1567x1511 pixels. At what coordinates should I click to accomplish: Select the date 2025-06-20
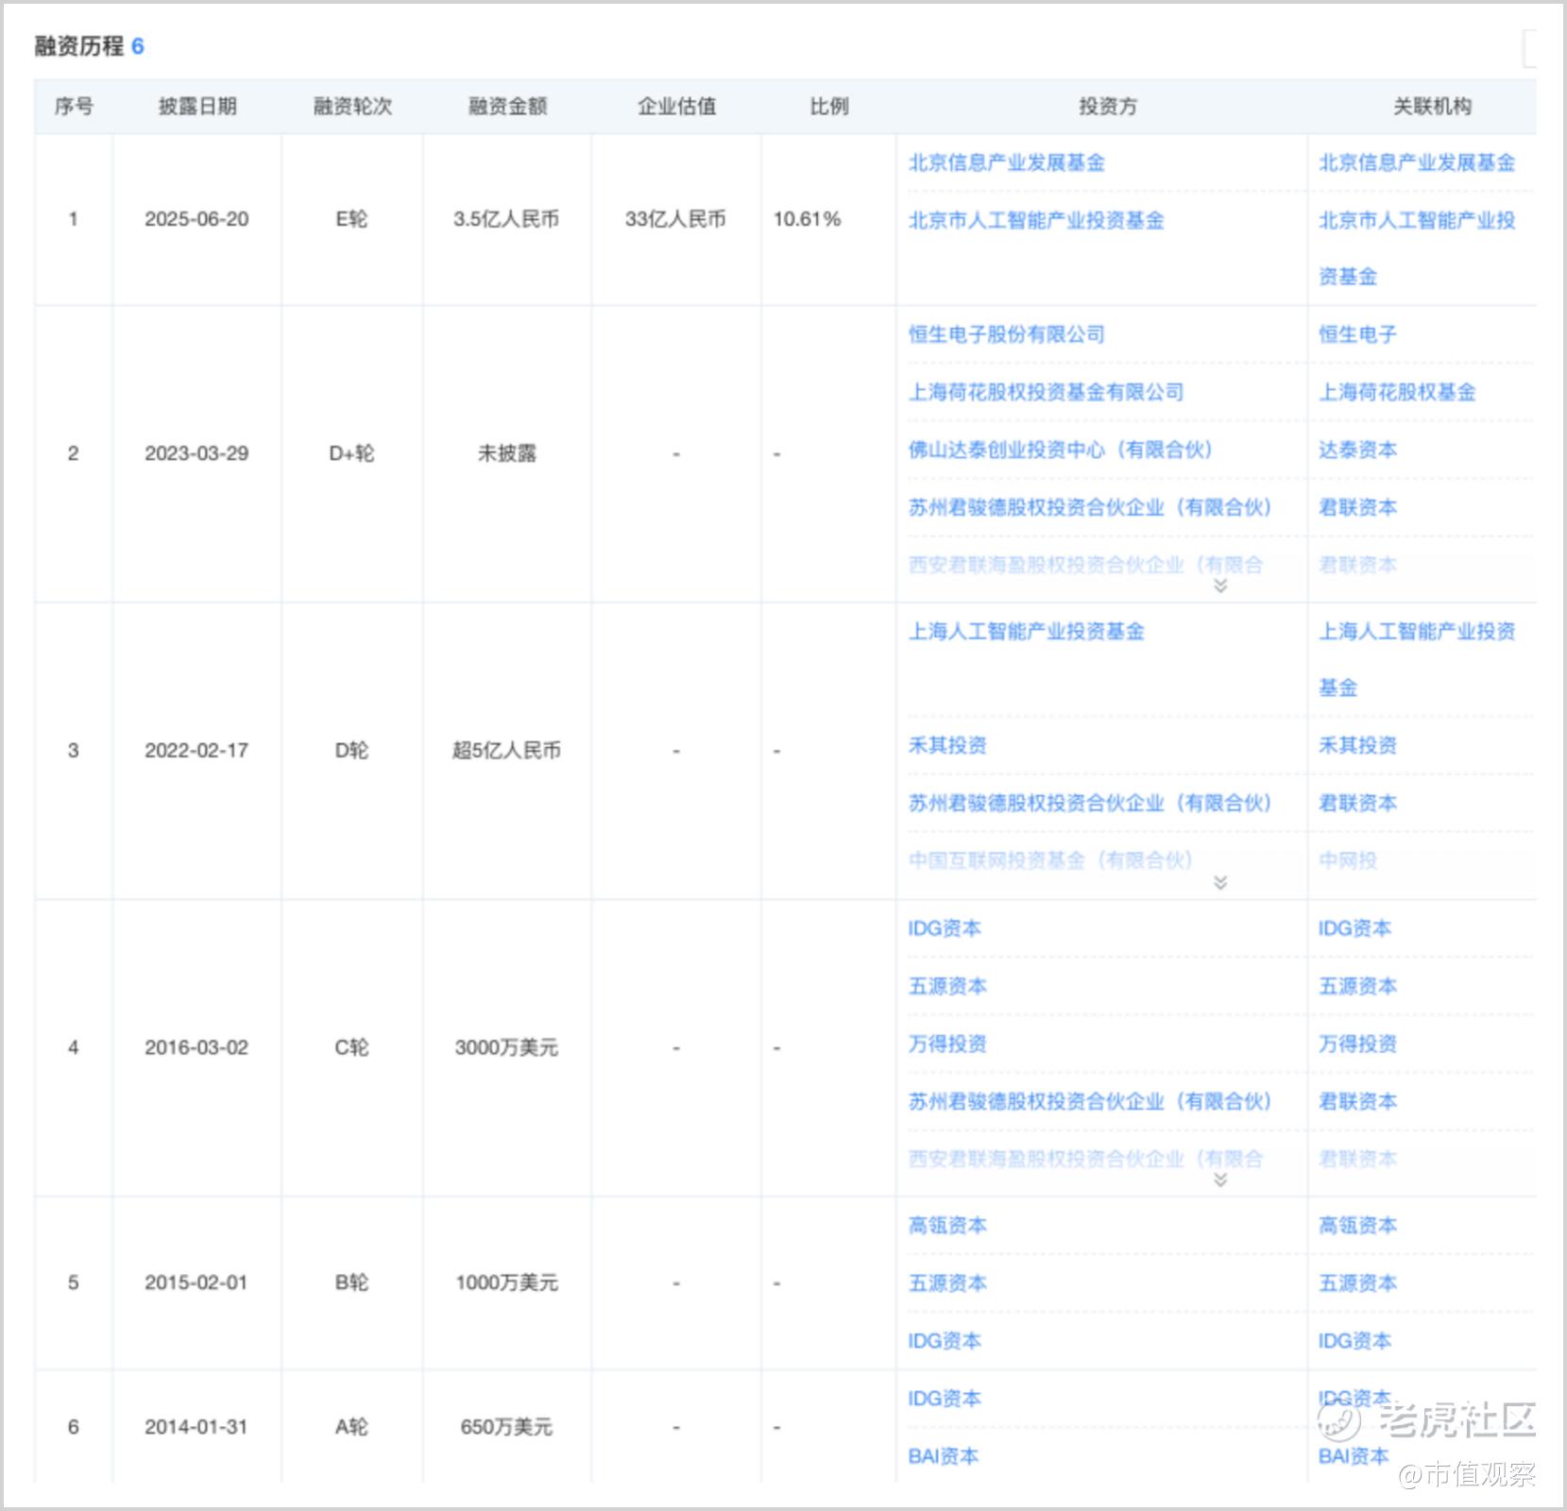coord(196,219)
